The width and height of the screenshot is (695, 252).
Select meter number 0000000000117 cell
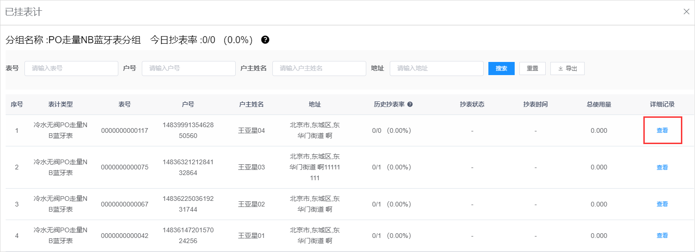click(x=124, y=130)
